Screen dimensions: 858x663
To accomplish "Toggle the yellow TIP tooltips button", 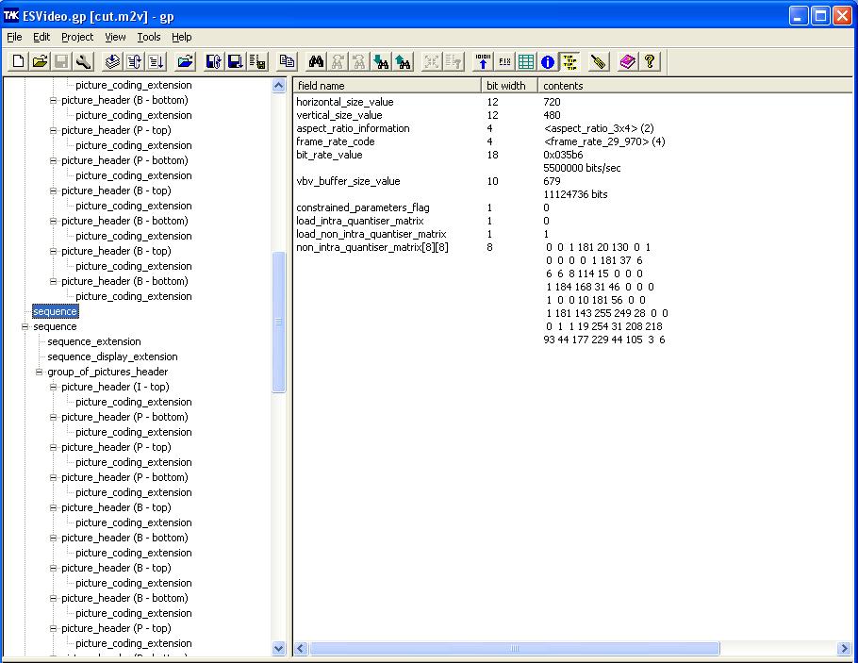I will pos(569,61).
